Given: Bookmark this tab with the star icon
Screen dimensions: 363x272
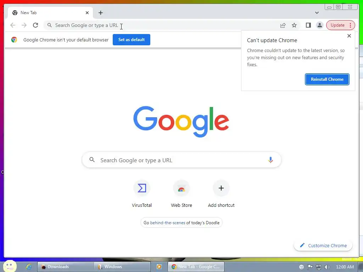Looking at the screenshot, I should pyautogui.click(x=294, y=25).
